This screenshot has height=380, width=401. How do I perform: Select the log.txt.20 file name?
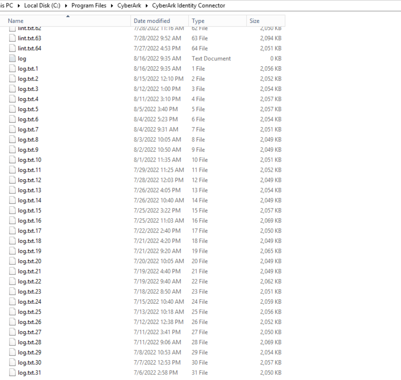[x=30, y=261]
